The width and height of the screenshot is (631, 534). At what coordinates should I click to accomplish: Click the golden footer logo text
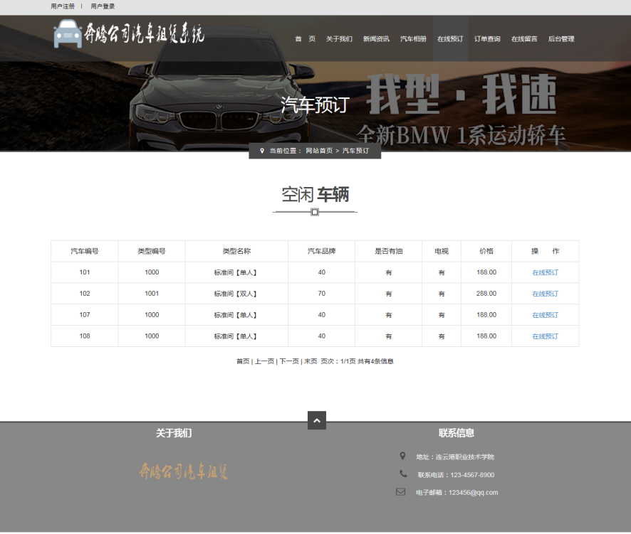tap(184, 471)
